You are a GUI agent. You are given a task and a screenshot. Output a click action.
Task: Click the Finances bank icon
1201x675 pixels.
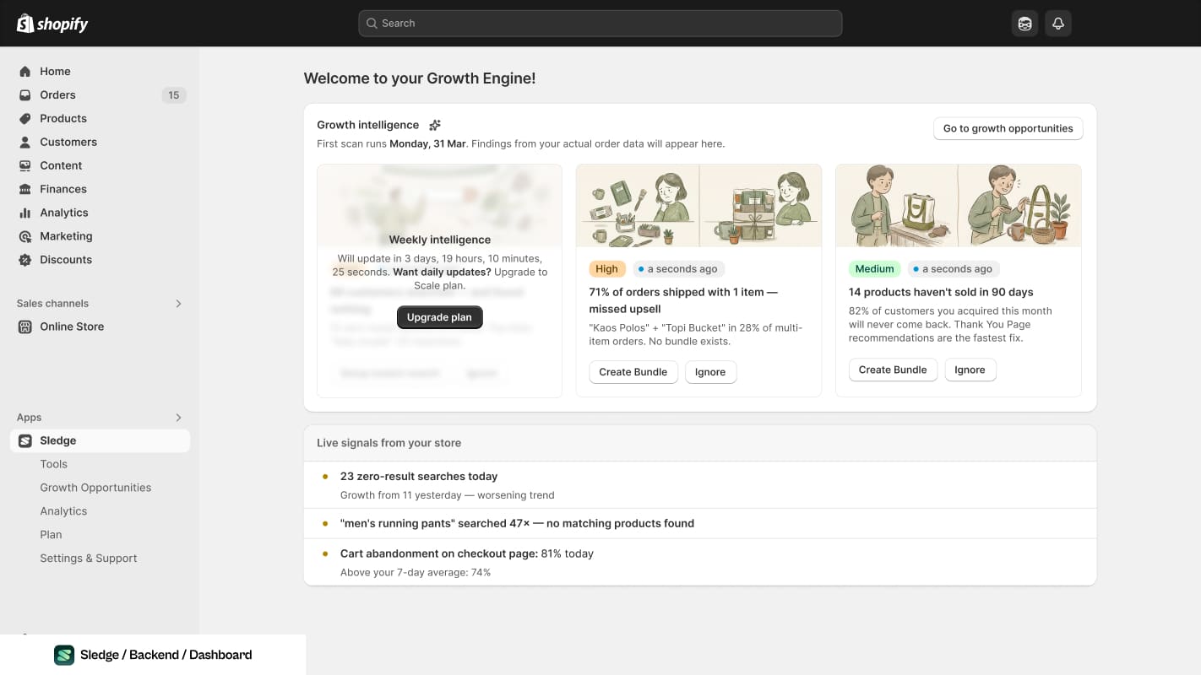click(x=25, y=190)
